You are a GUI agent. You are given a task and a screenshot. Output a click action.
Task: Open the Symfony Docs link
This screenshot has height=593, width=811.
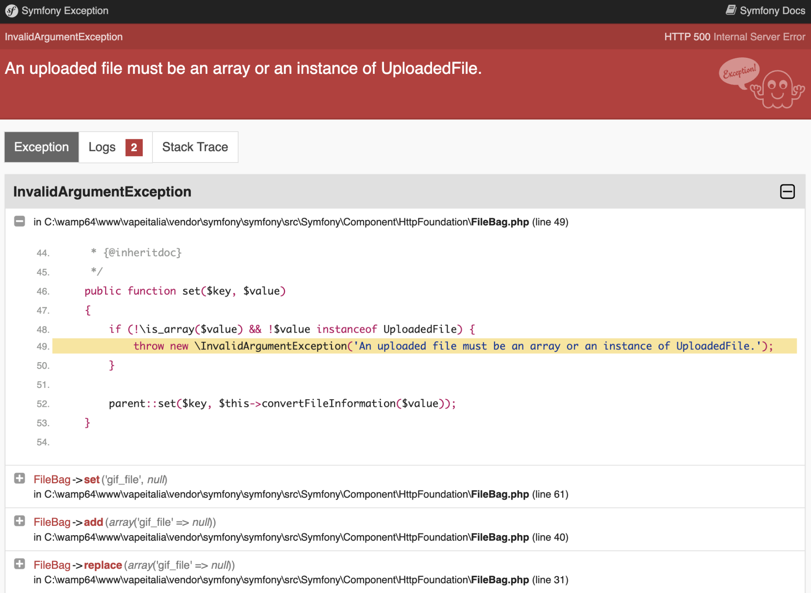[x=772, y=11]
